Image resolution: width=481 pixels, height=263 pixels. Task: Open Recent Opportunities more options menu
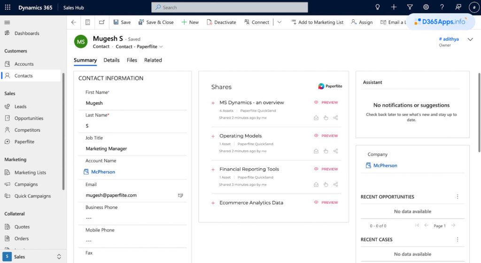click(458, 196)
